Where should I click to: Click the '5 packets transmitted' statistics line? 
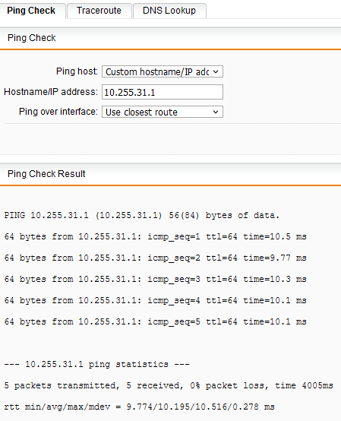(x=169, y=385)
